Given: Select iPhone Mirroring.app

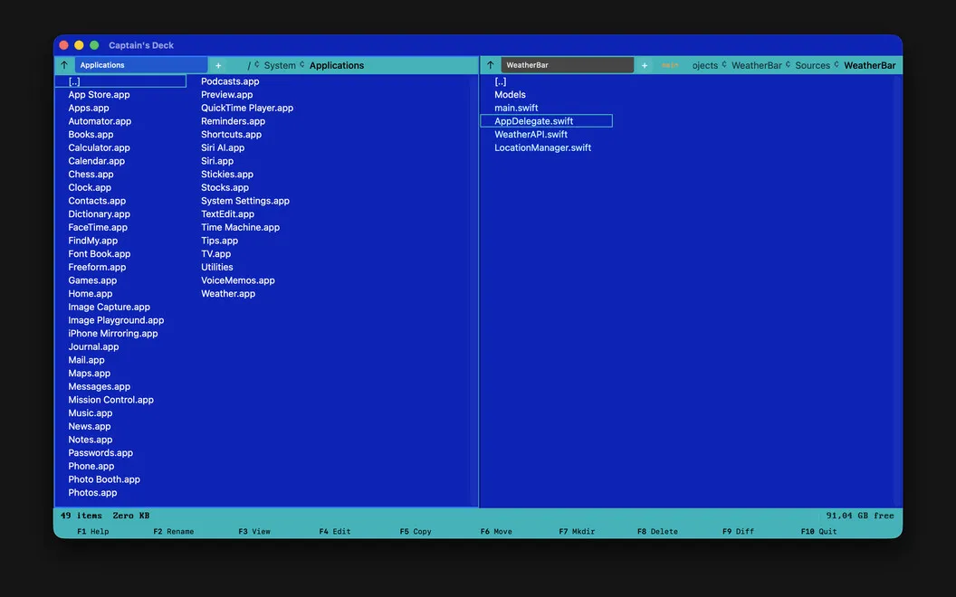Looking at the screenshot, I should pyautogui.click(x=113, y=333).
